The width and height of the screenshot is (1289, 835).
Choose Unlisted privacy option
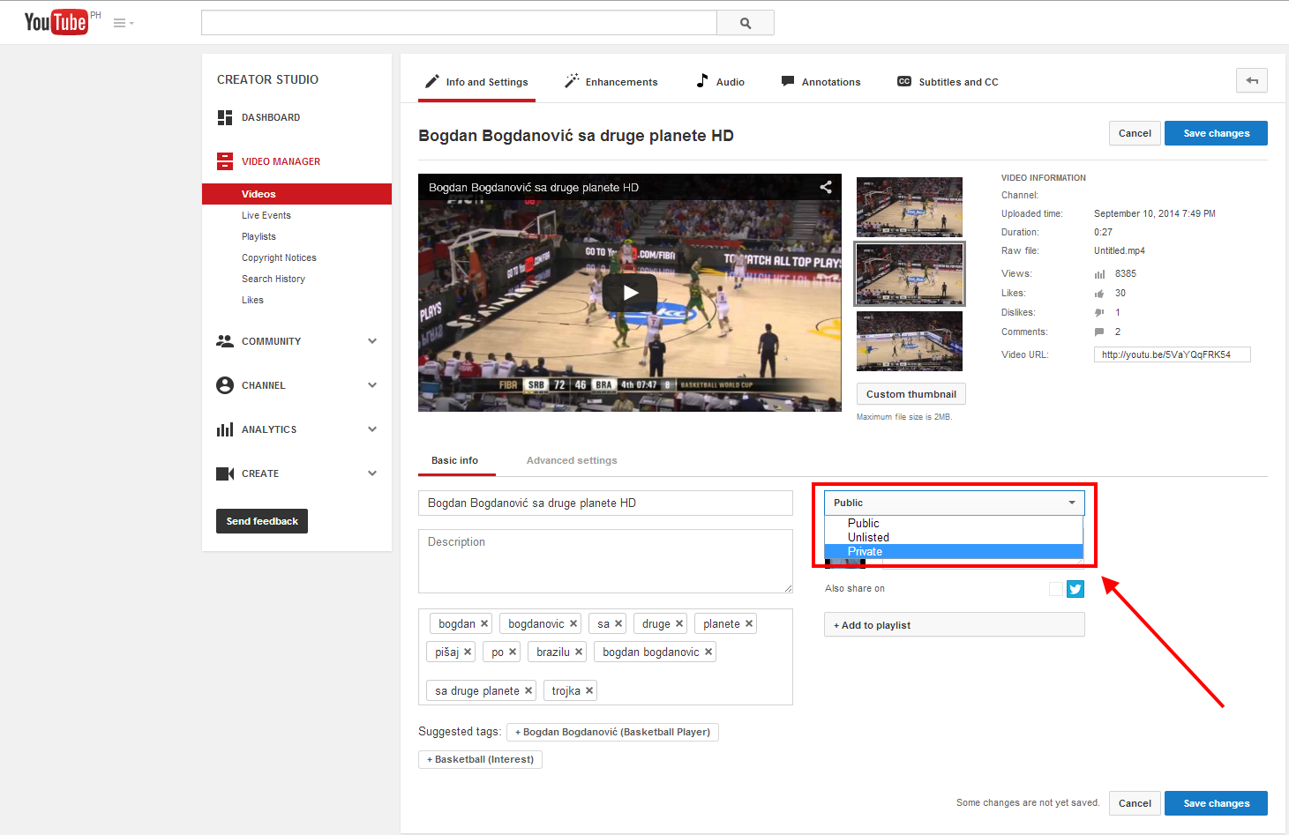point(954,537)
